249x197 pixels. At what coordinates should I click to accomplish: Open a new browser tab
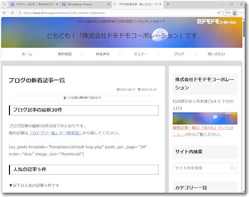[x=168, y=4]
